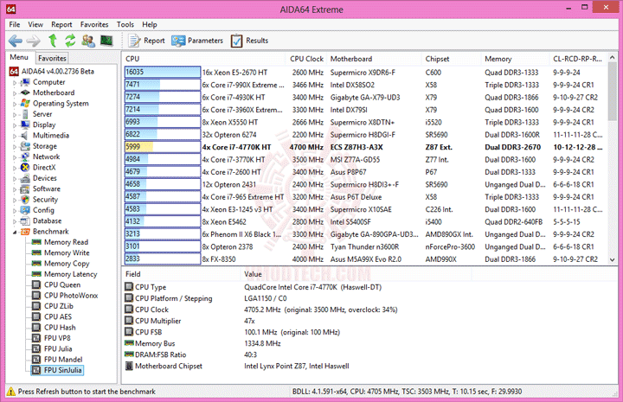Screen dimensions: 623x402
Task: Select the Server category icon
Action: click(25, 114)
